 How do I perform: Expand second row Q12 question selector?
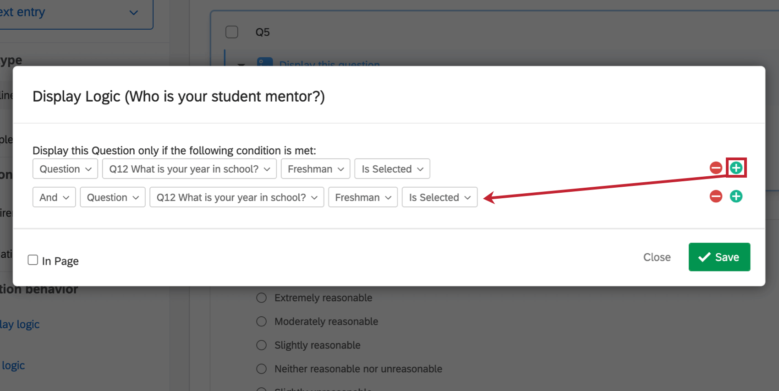pyautogui.click(x=236, y=197)
